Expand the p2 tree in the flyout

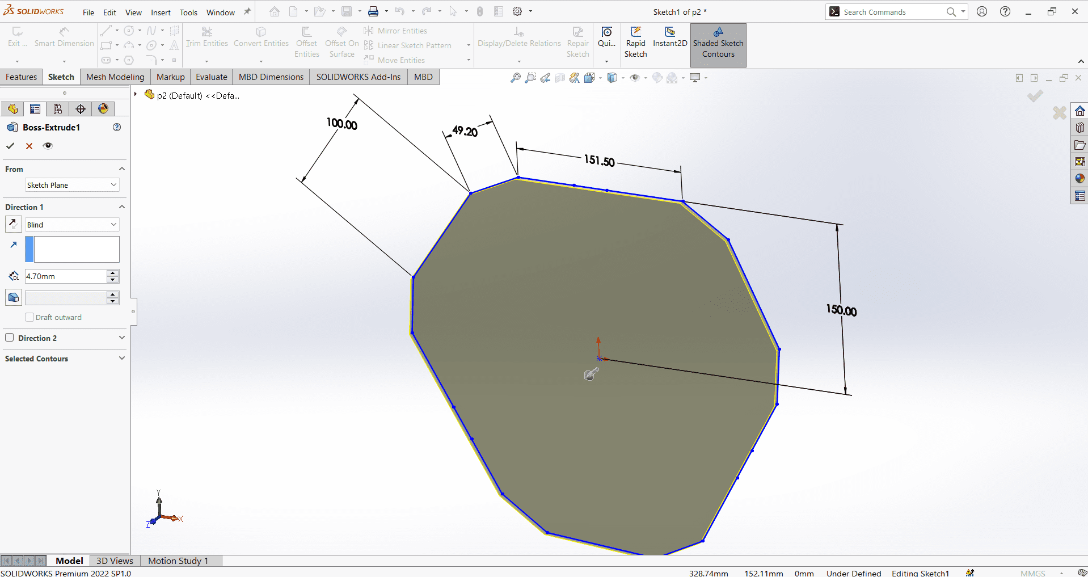tap(136, 94)
